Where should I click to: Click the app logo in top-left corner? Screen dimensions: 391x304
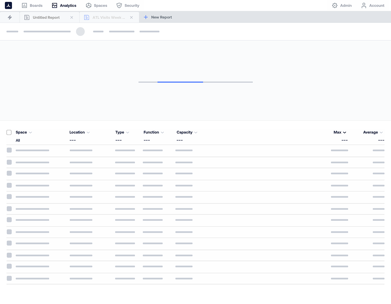[x=8, y=6]
